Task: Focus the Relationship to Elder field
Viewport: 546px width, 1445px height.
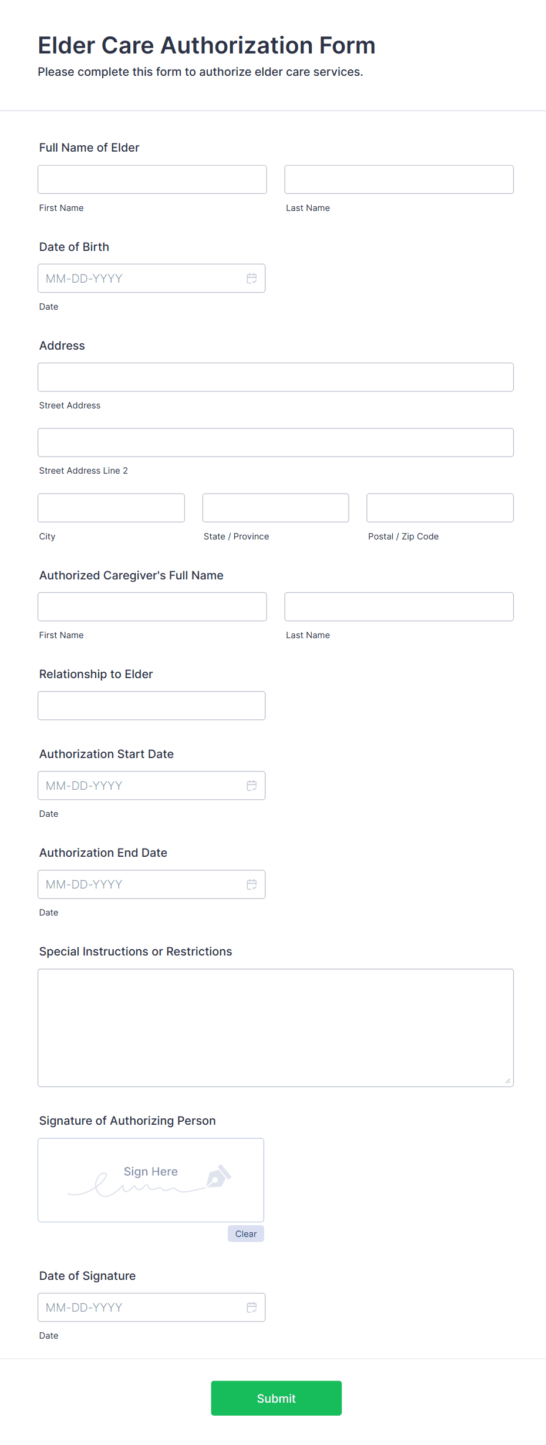Action: point(151,706)
